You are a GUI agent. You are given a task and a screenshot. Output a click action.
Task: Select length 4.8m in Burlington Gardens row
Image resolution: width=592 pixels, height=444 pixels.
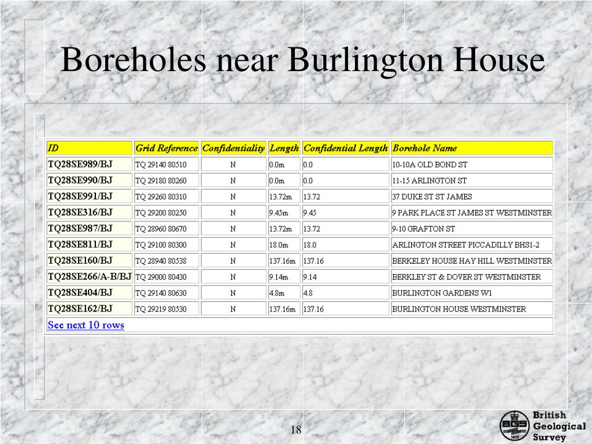coord(277,293)
